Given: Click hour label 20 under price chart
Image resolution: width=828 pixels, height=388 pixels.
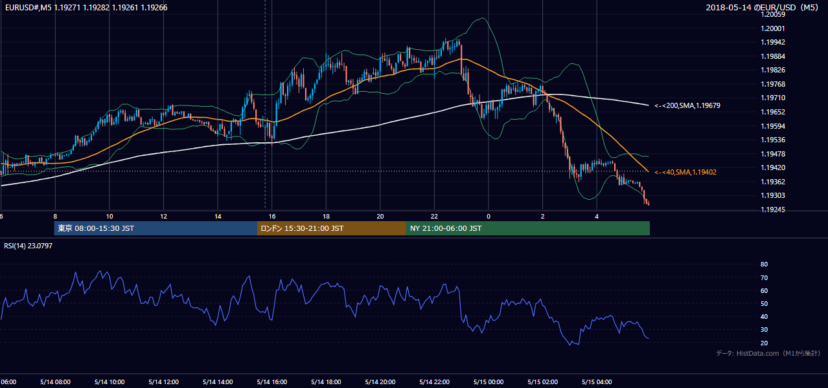Looking at the screenshot, I should [x=380, y=216].
